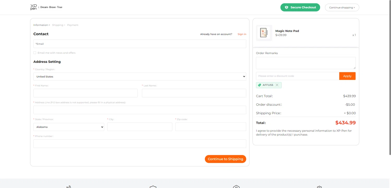Image resolution: width=391 pixels, height=188 pixels.
Task: Click the x 1 quantity text
Action: click(x=354, y=35)
